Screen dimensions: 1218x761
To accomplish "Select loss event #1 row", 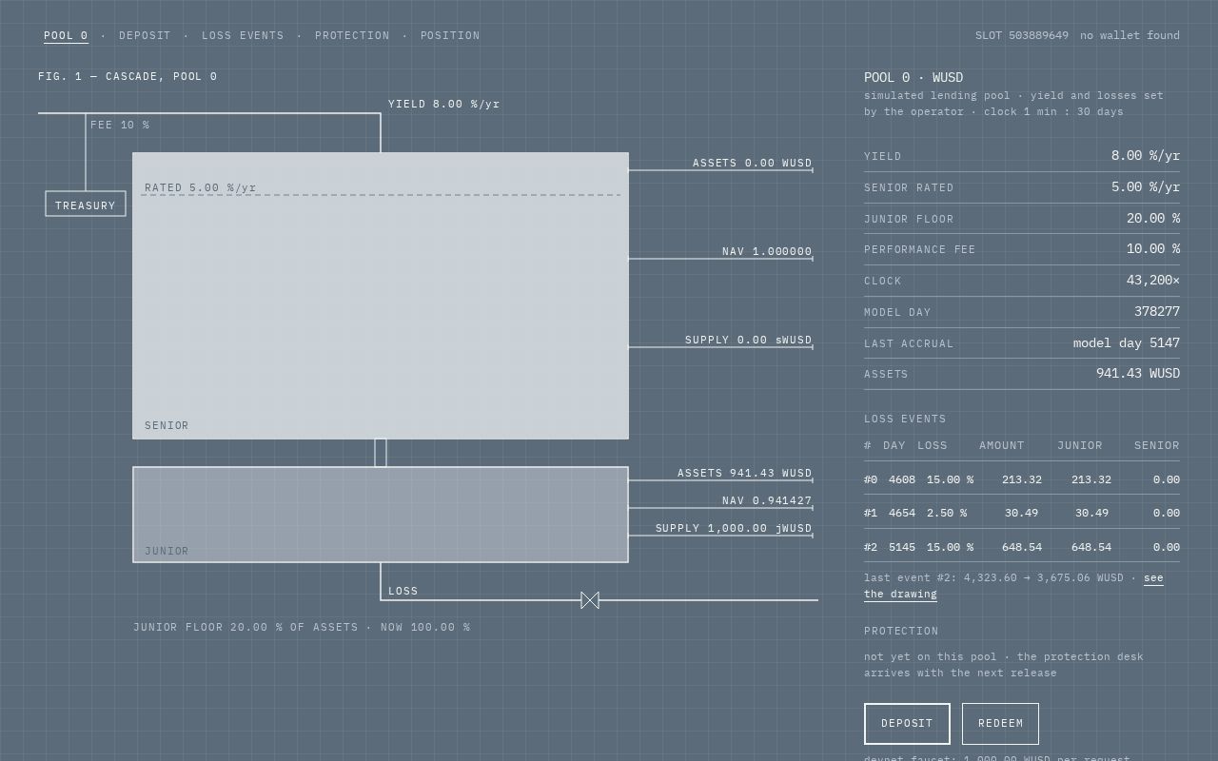I will click(1022, 513).
